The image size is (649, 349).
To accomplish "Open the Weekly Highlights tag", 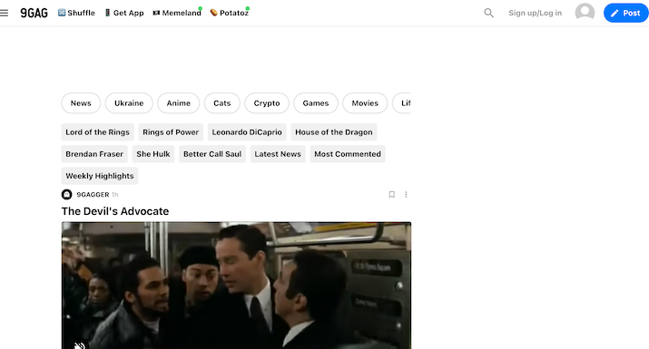I will 100,176.
